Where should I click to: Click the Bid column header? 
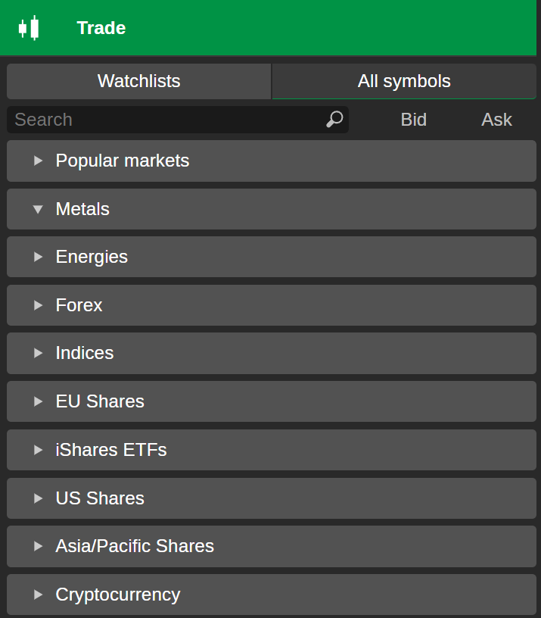[413, 120]
